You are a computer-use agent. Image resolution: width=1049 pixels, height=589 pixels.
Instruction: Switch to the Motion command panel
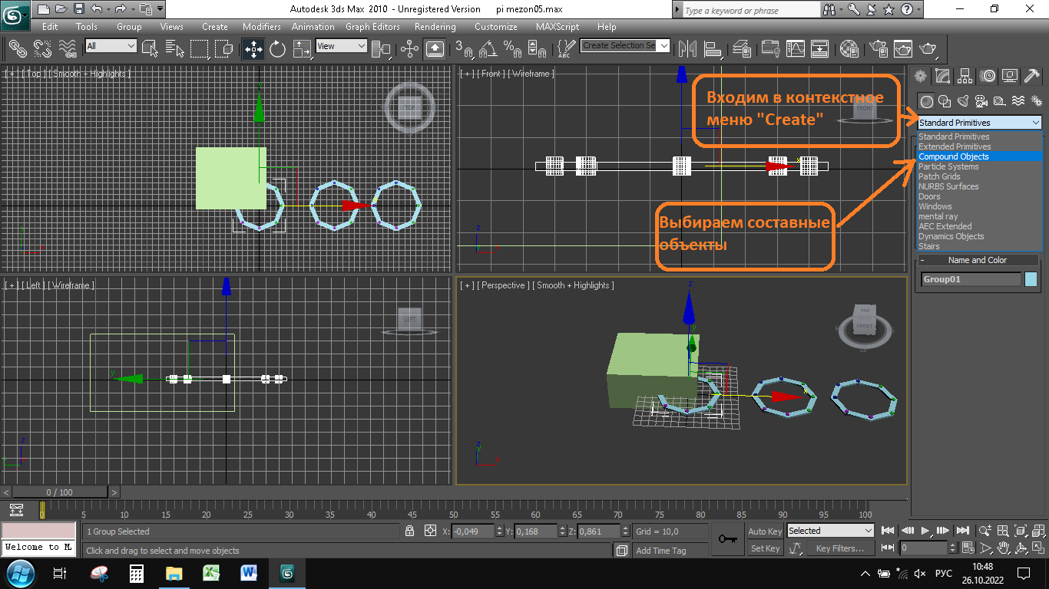(988, 76)
